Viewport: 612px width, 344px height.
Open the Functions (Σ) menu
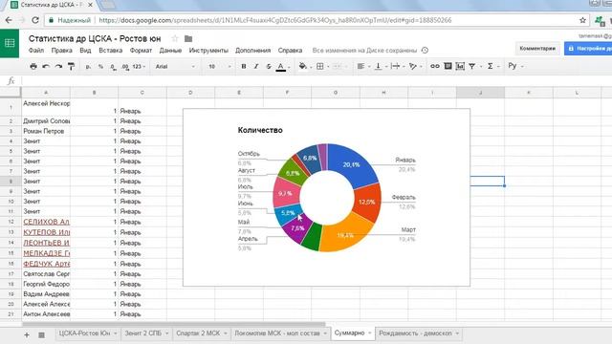(491, 66)
